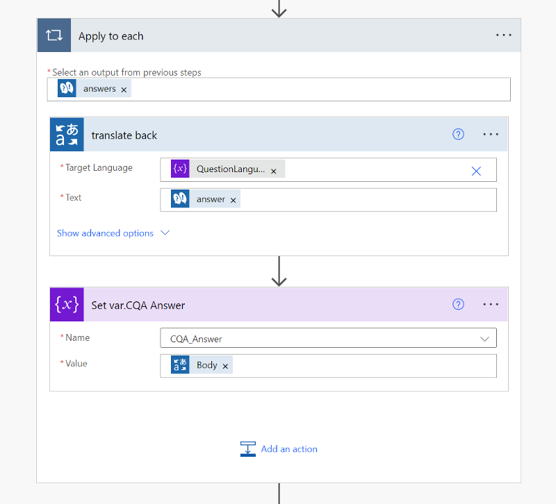Click the Apply to each loop icon

pos(54,35)
